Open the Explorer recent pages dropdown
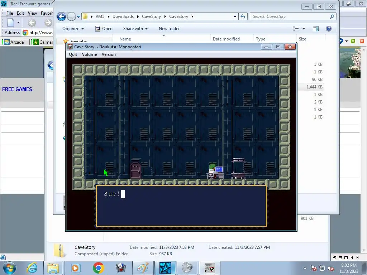 [78, 16]
